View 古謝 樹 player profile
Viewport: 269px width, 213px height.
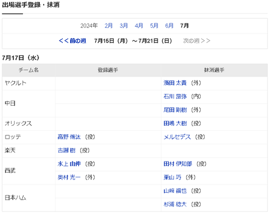[x=67, y=150]
